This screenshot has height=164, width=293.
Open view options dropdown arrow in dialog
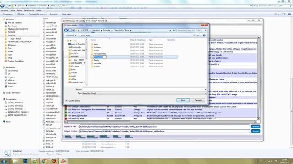tap(198, 36)
